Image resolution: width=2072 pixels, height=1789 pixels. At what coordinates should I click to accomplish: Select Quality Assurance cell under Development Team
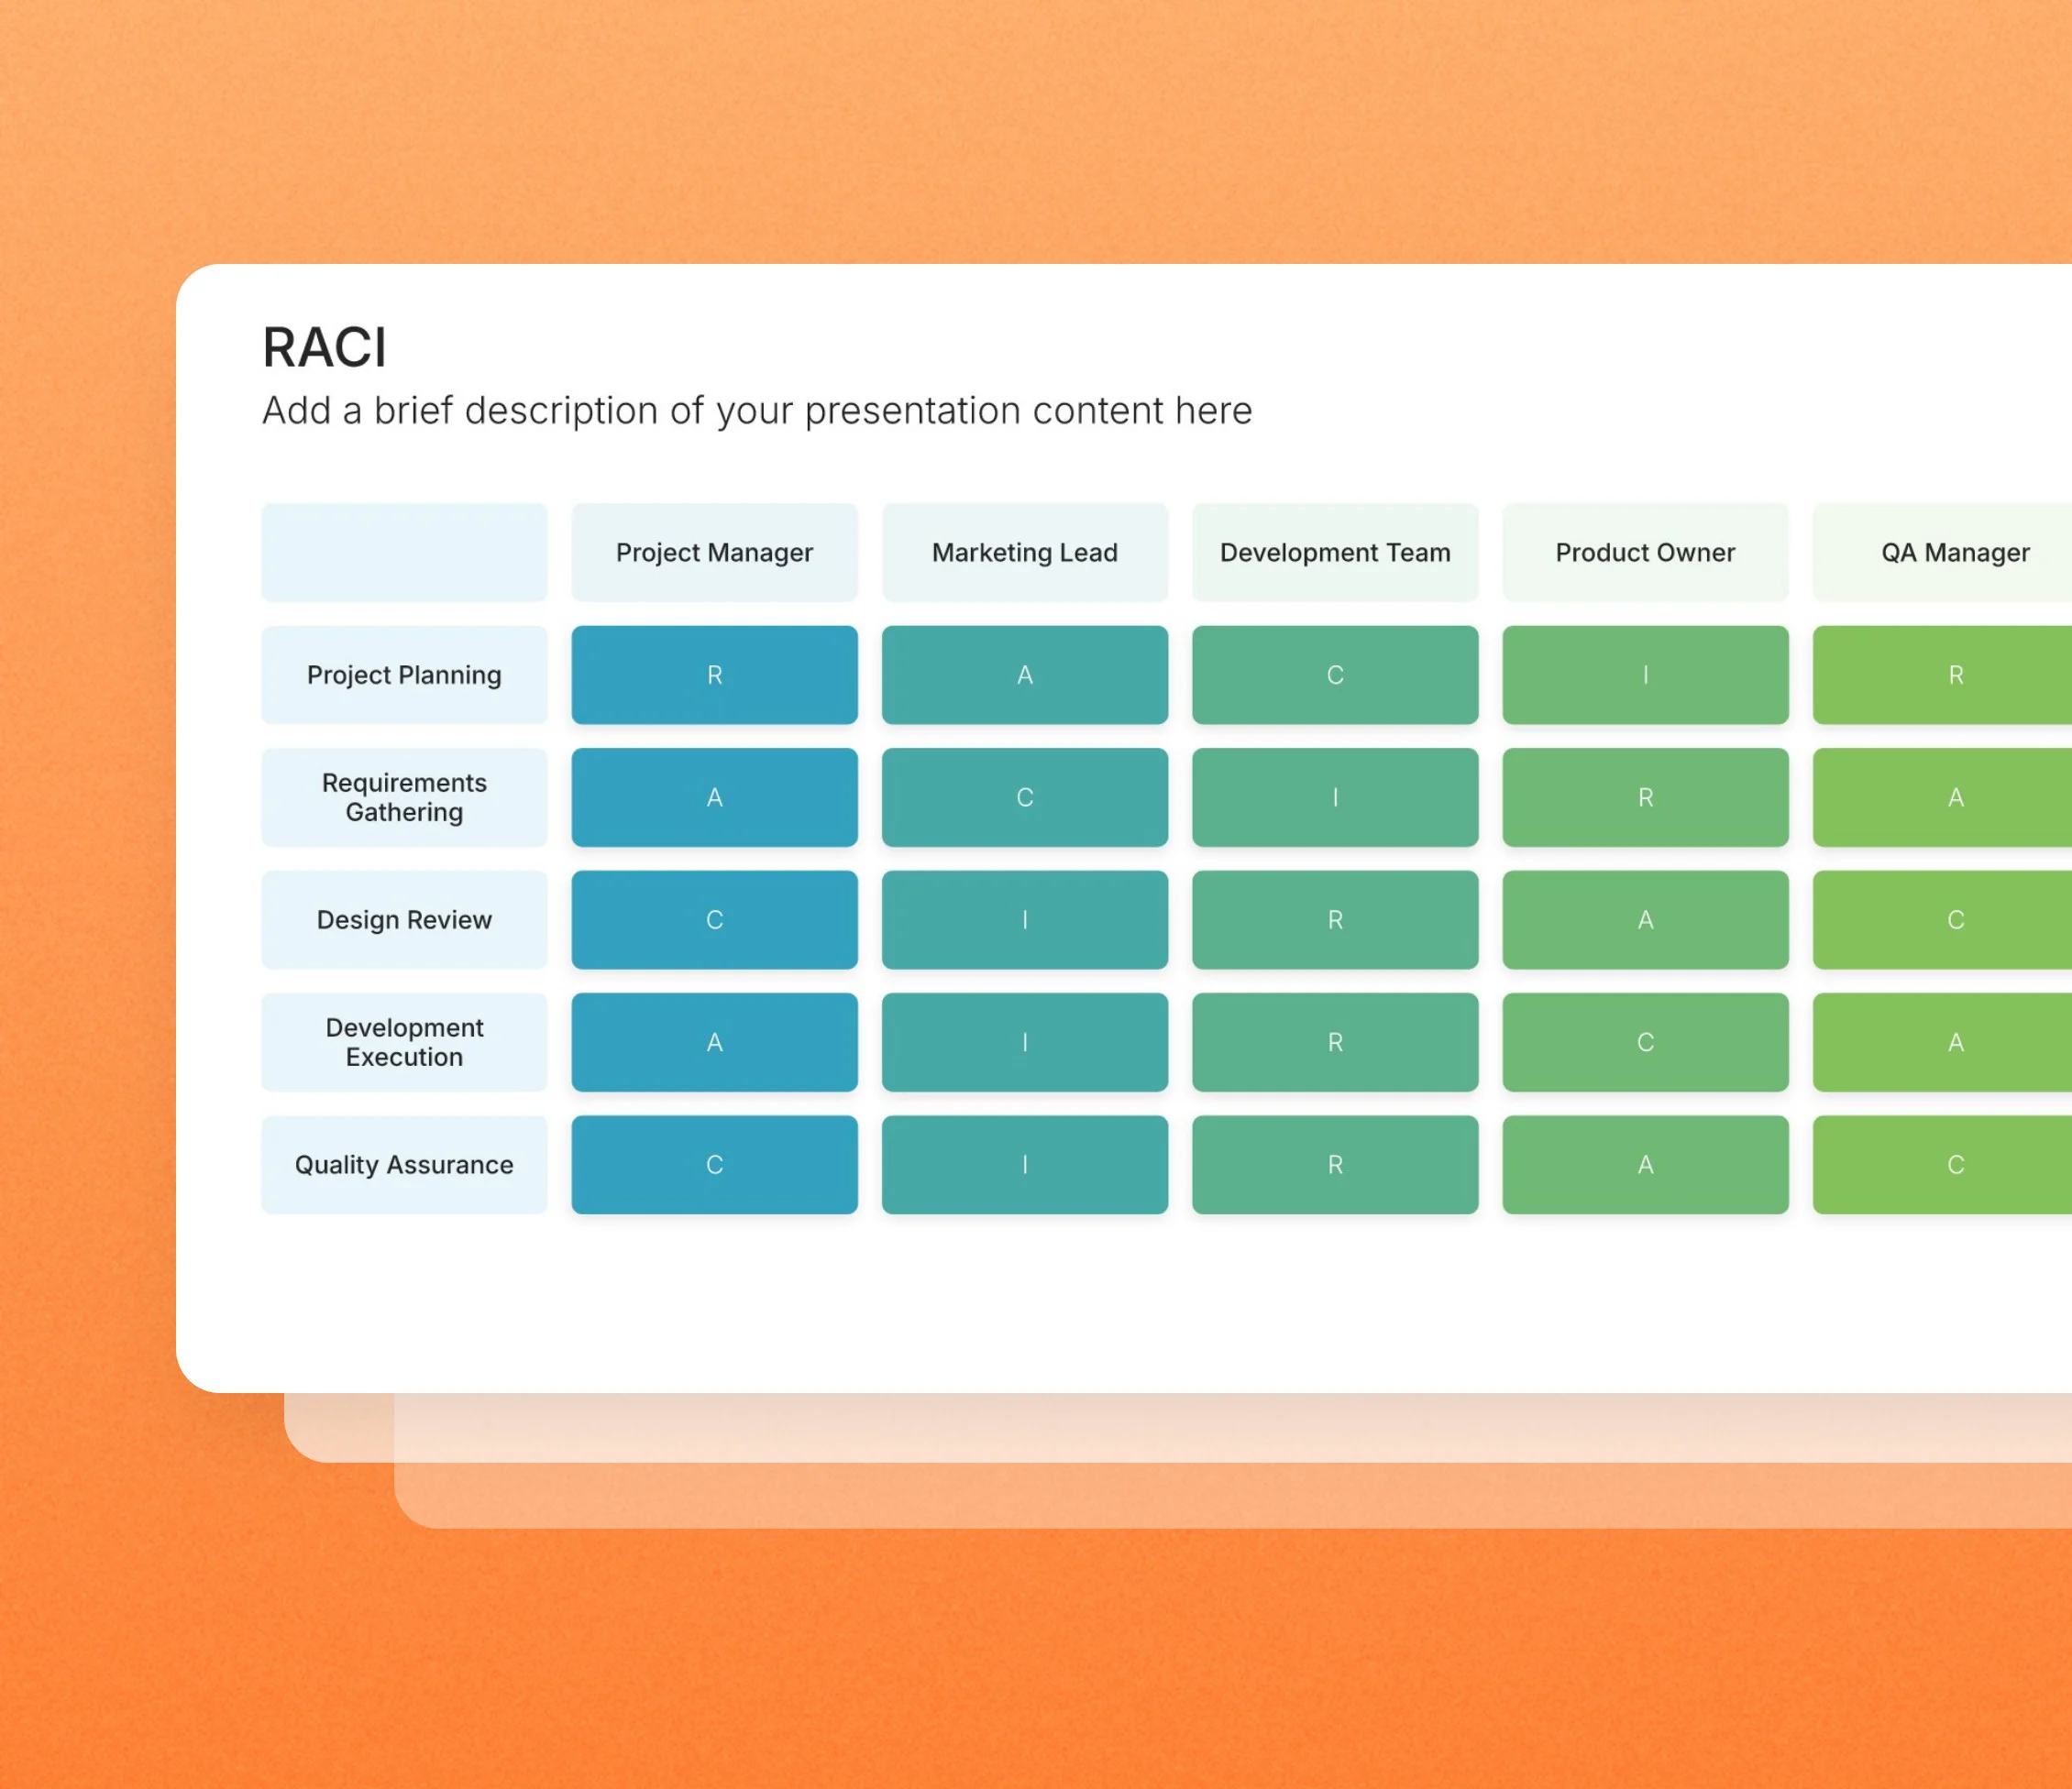click(x=1335, y=1164)
